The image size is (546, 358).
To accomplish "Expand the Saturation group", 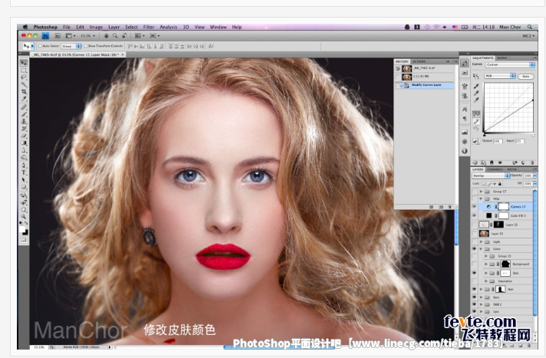I will click(x=486, y=281).
